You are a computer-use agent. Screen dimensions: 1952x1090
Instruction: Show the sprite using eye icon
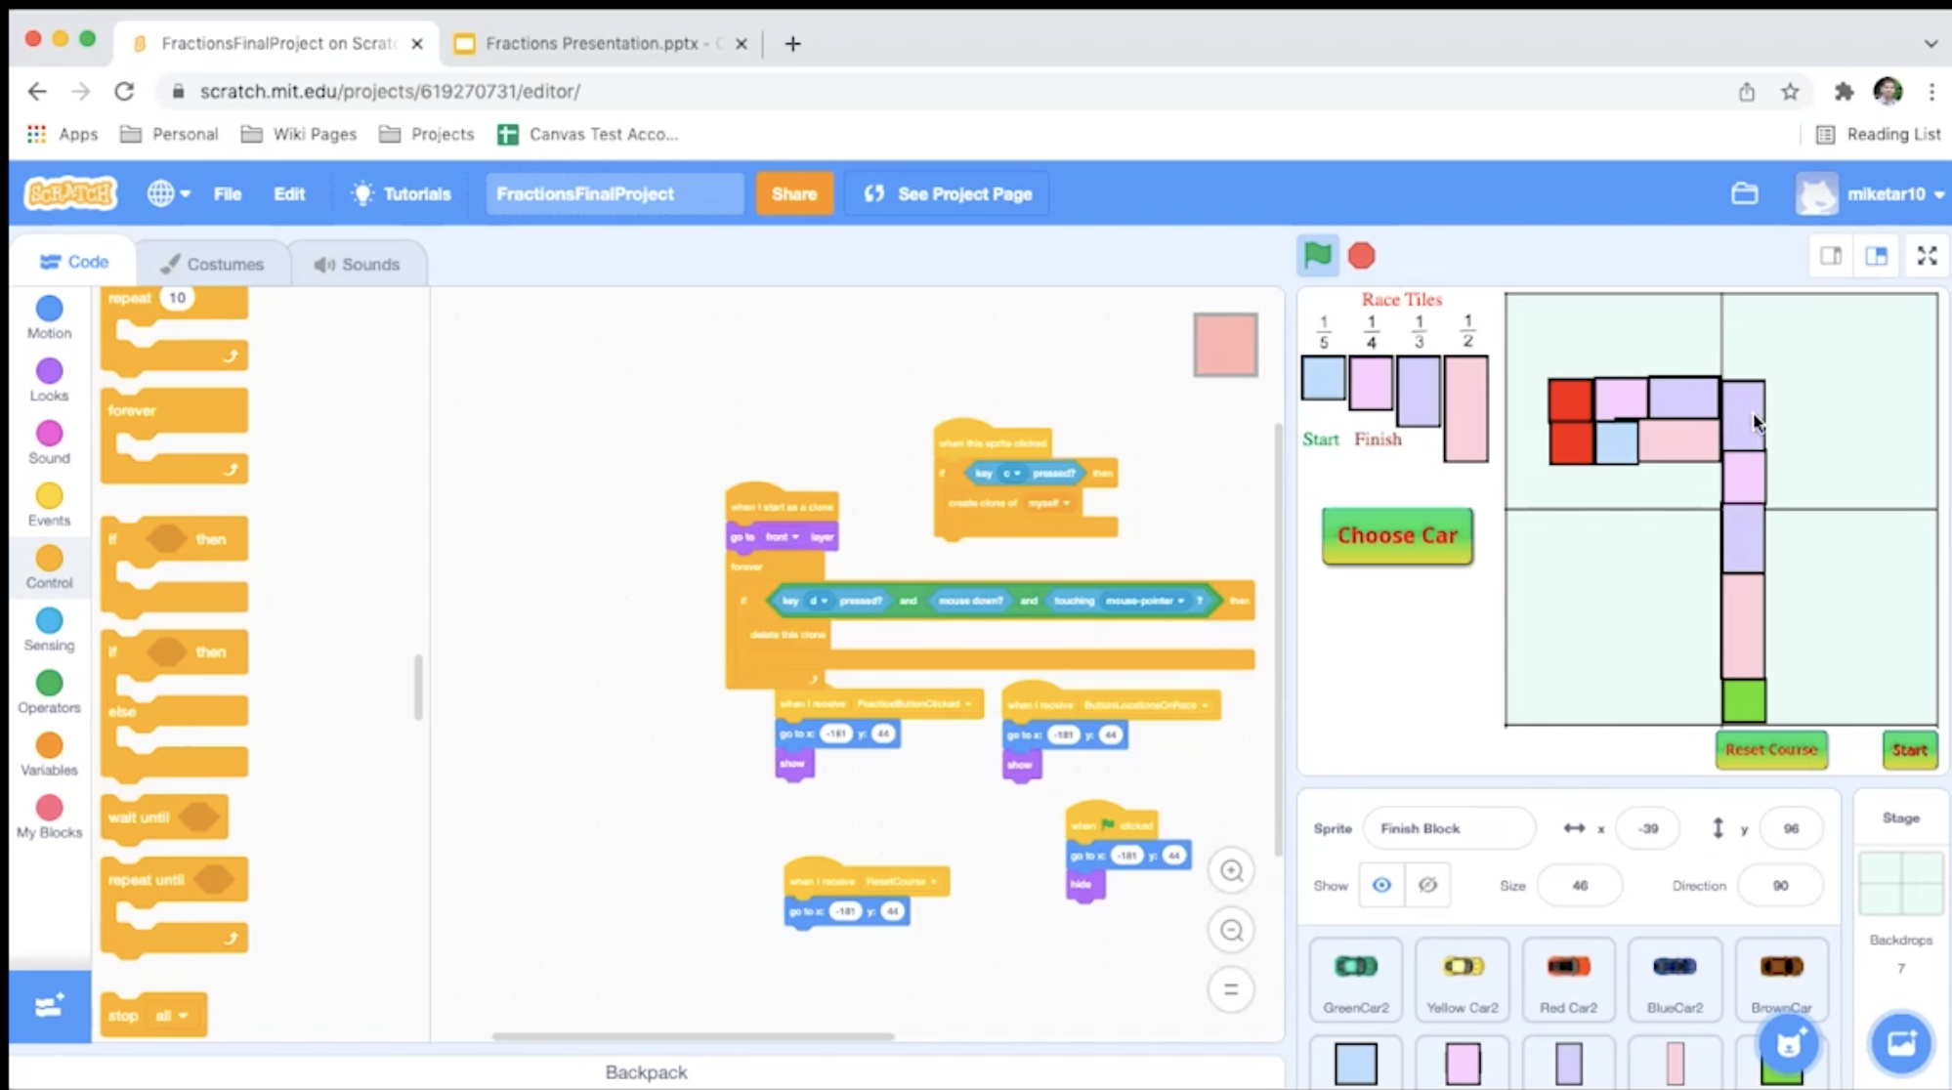pos(1381,885)
